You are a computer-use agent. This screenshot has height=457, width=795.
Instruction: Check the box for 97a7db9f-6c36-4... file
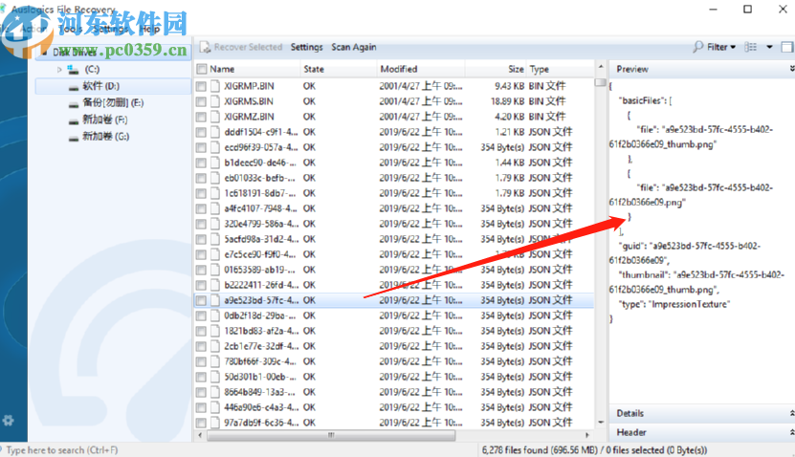(201, 423)
